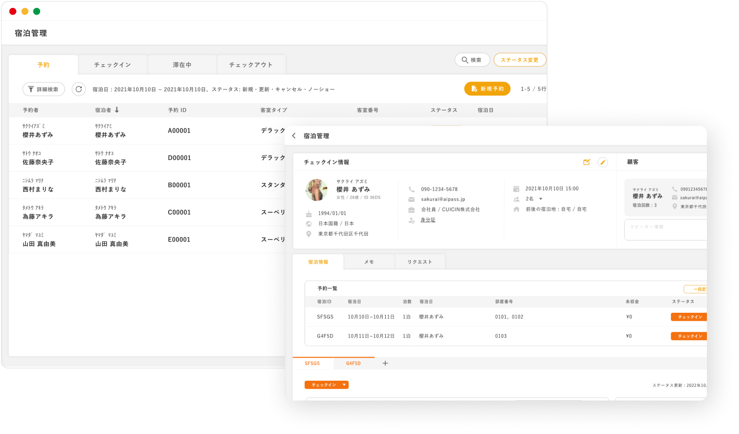
Task: Open the memo compose icon next to the edit pencil
Action: [586, 162]
